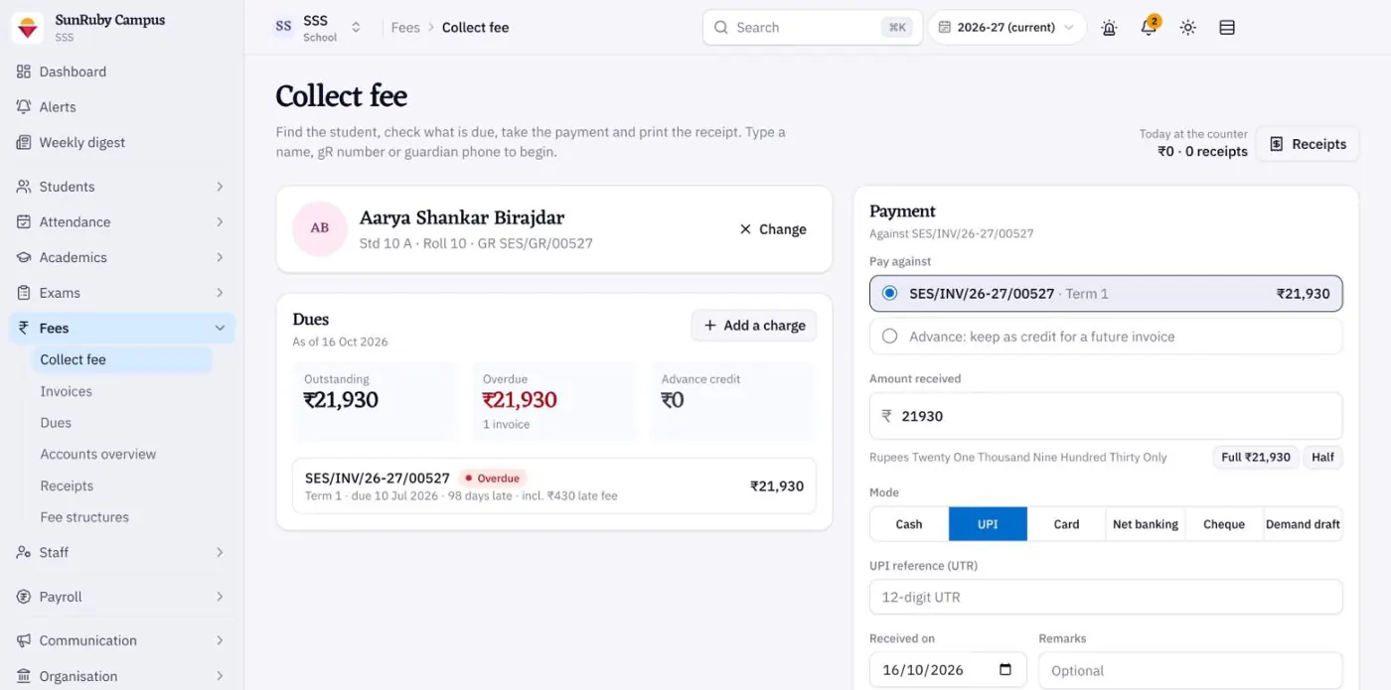Screen dimensions: 1391x690
Task: Click the Students people icon
Action: coord(24,187)
